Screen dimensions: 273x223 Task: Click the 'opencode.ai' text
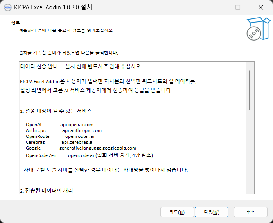point(81,155)
